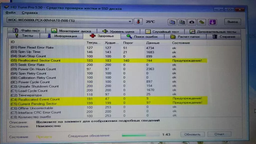Image resolution: width=256 pixels, height=144 pixels.
Task: Copy information to clipboard icon
Action: pos(172,22)
